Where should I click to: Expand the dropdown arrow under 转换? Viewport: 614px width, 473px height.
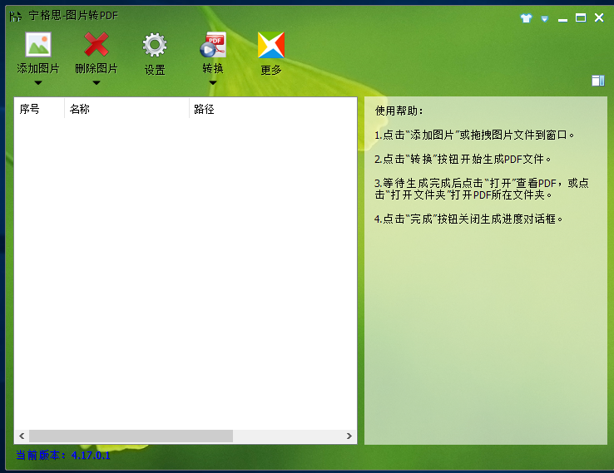point(213,83)
